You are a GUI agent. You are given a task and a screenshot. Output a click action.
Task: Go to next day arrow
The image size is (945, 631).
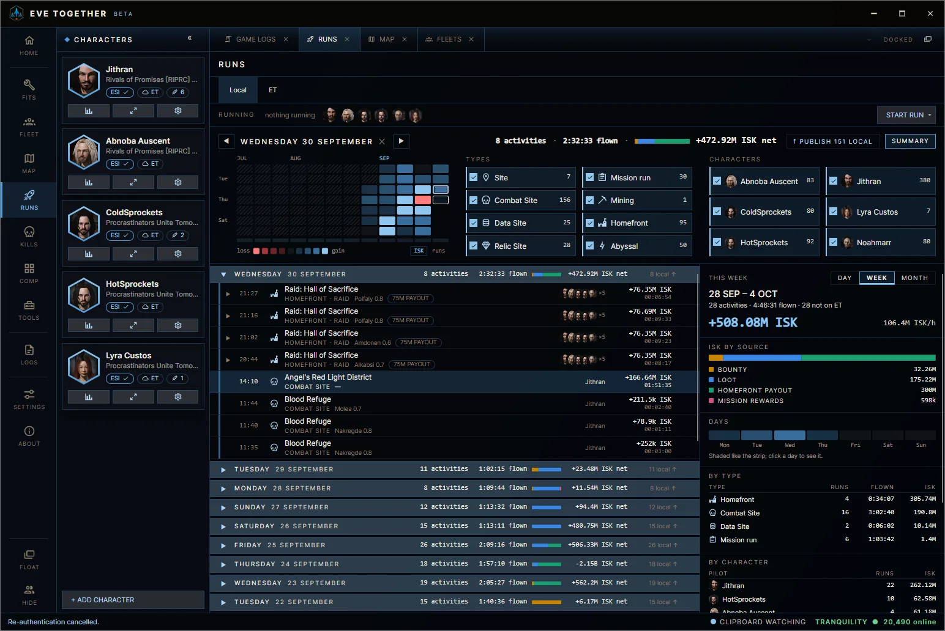coord(401,141)
